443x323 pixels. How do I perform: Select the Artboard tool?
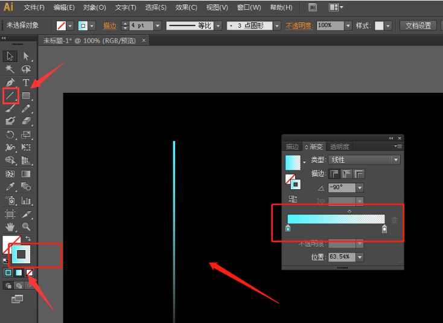pyautogui.click(x=10, y=214)
